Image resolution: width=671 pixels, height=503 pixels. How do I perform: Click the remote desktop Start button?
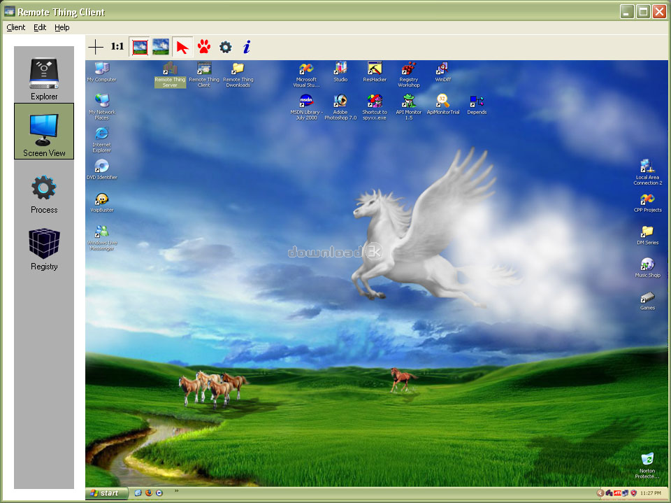[x=107, y=493]
